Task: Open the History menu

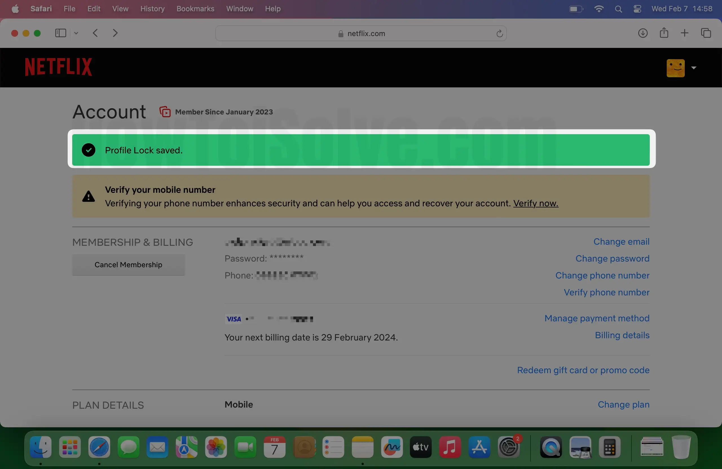Action: click(x=152, y=9)
